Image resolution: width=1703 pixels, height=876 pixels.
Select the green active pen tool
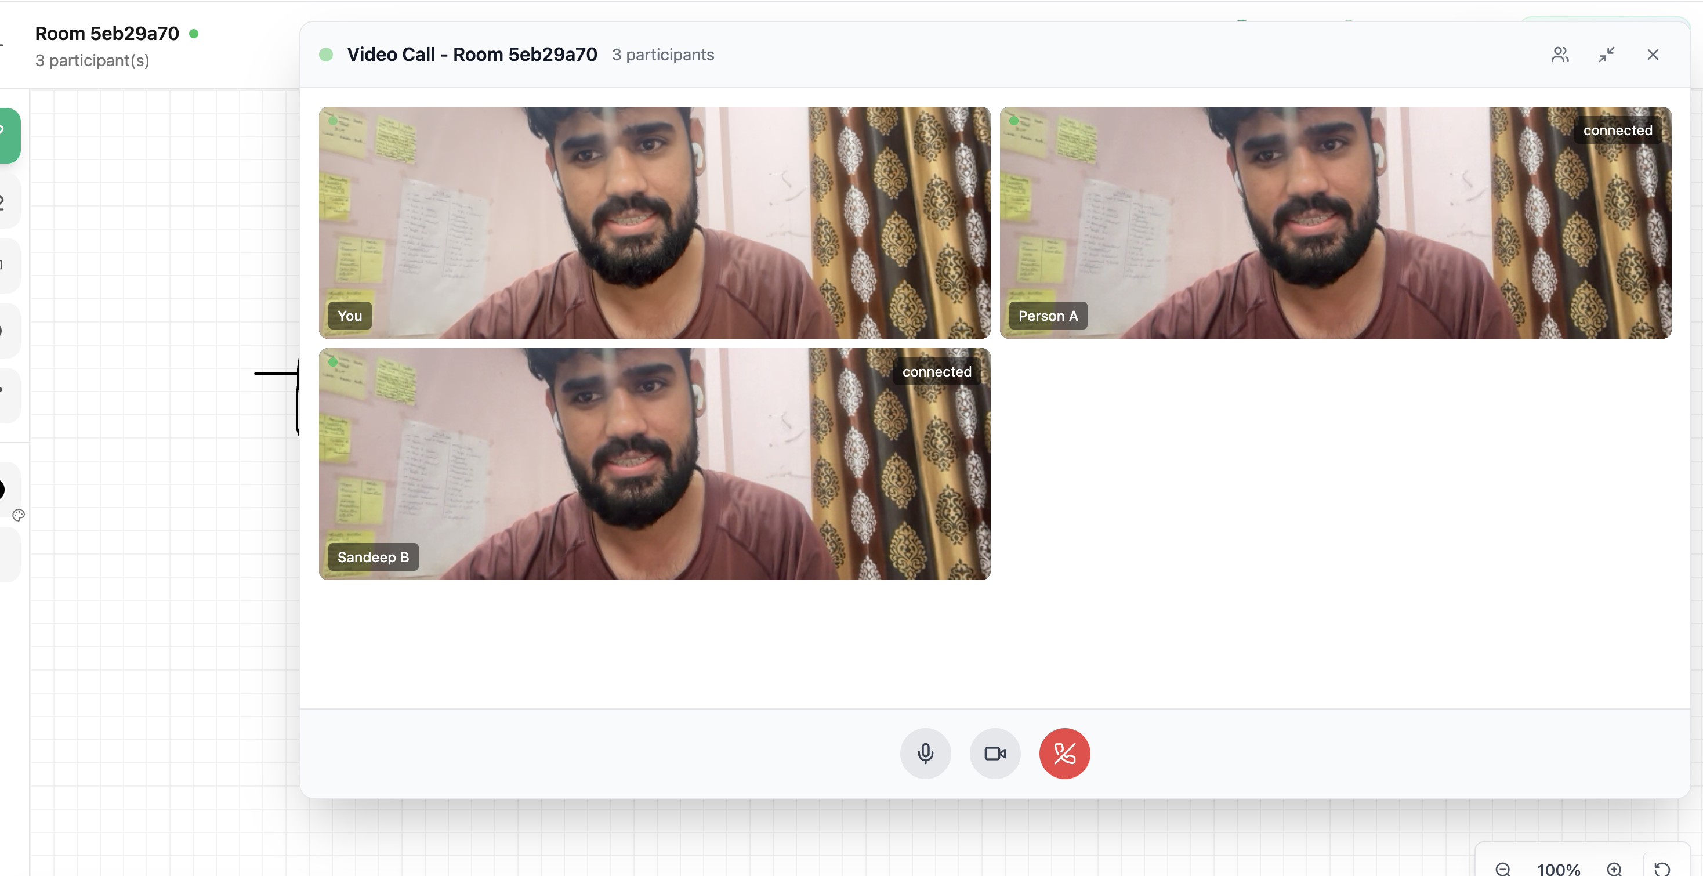click(x=8, y=135)
